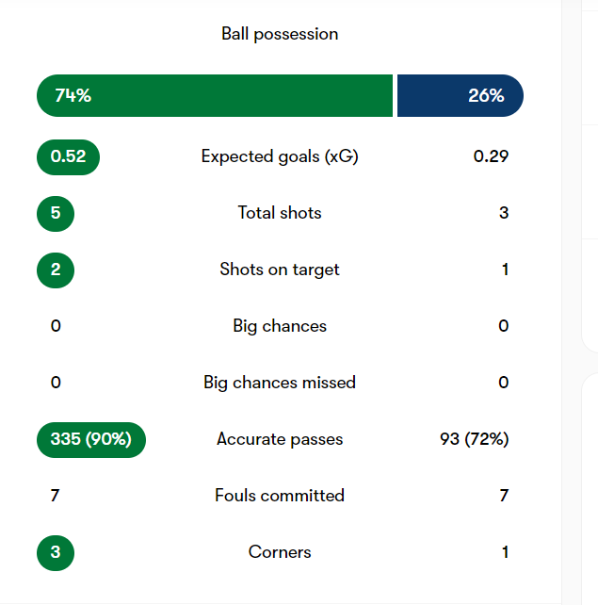Image resolution: width=598 pixels, height=605 pixels.
Task: Click the home team fouls committed value 7
Action: click(x=56, y=496)
